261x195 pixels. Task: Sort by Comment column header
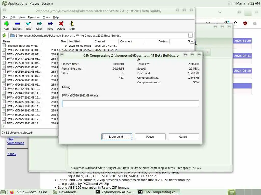click(x=131, y=41)
